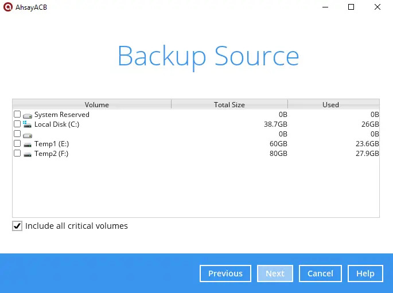The width and height of the screenshot is (393, 293).
Task: Click the Total Size column header
Action: click(x=229, y=104)
